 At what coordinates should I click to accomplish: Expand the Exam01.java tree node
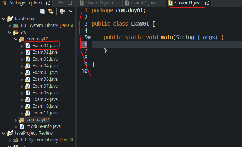point(22,46)
